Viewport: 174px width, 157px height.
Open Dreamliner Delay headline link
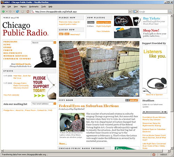(152, 124)
